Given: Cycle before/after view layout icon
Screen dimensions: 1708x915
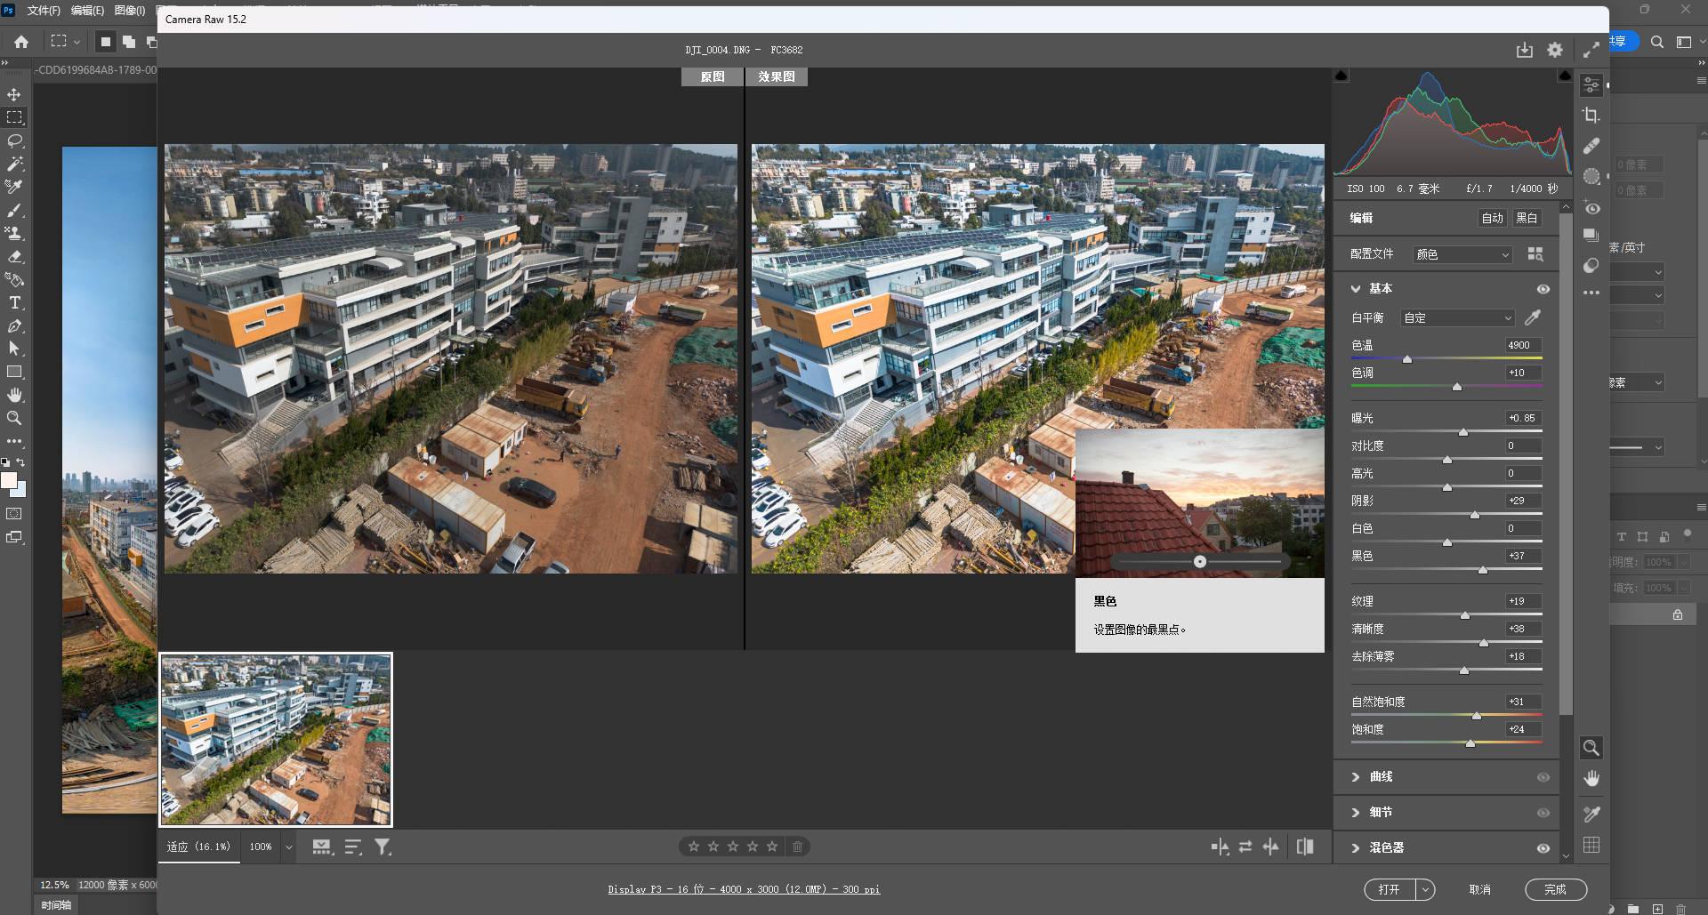Looking at the screenshot, I should coord(1220,847).
